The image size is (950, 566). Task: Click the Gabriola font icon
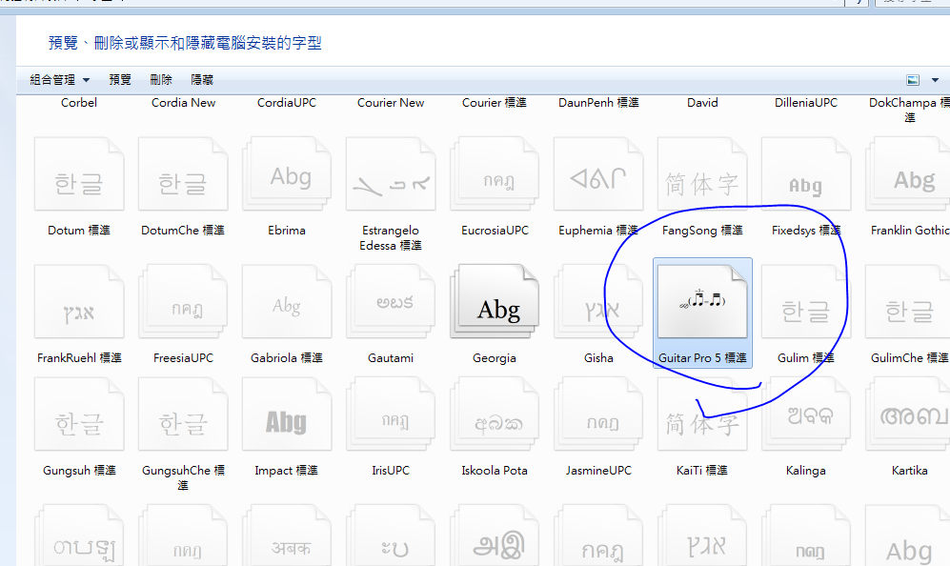pos(287,301)
